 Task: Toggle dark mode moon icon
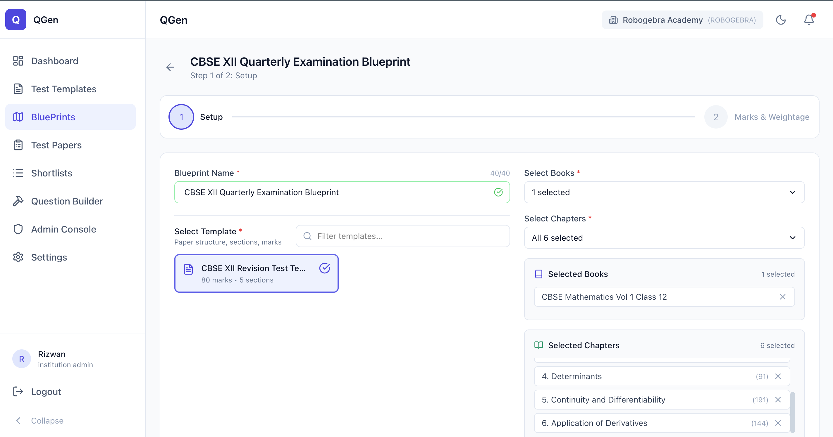781,20
